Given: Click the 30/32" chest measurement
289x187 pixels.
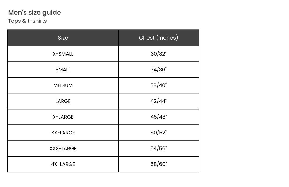Looking at the screenshot, I should click(x=158, y=54).
